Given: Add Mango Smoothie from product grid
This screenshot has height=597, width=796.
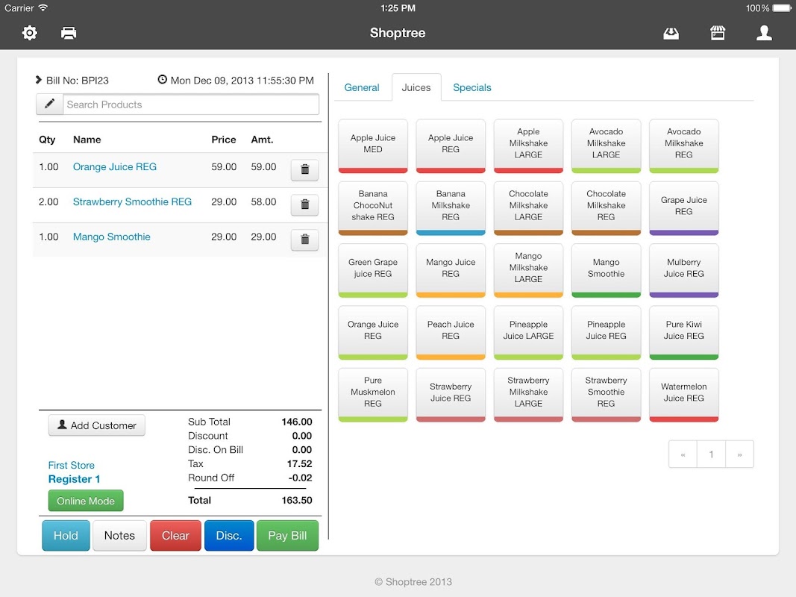Looking at the screenshot, I should click(x=606, y=270).
